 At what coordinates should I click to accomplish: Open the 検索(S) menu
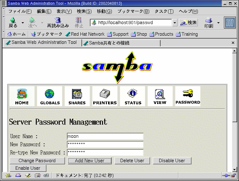[x=84, y=11]
